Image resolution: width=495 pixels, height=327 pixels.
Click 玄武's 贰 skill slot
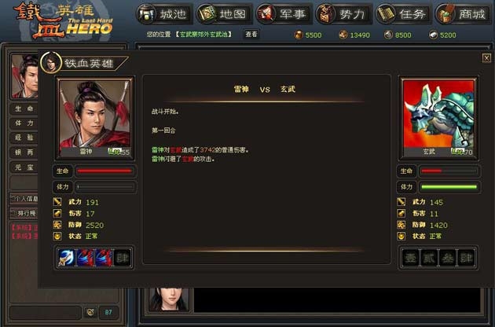click(x=429, y=258)
